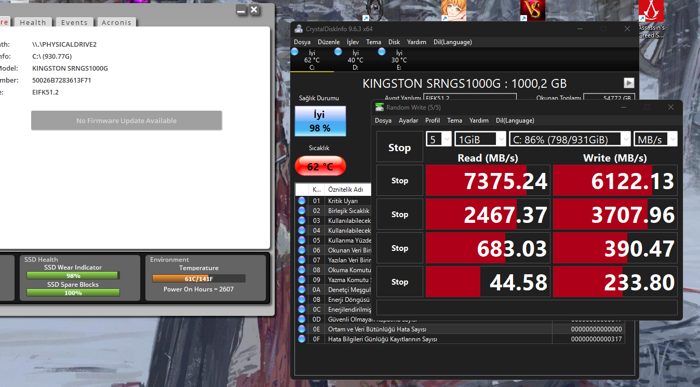Image resolution: width=700 pixels, height=387 pixels.
Task: Select the orange-haired anime girl desktop shortcut
Action: [x=453, y=10]
